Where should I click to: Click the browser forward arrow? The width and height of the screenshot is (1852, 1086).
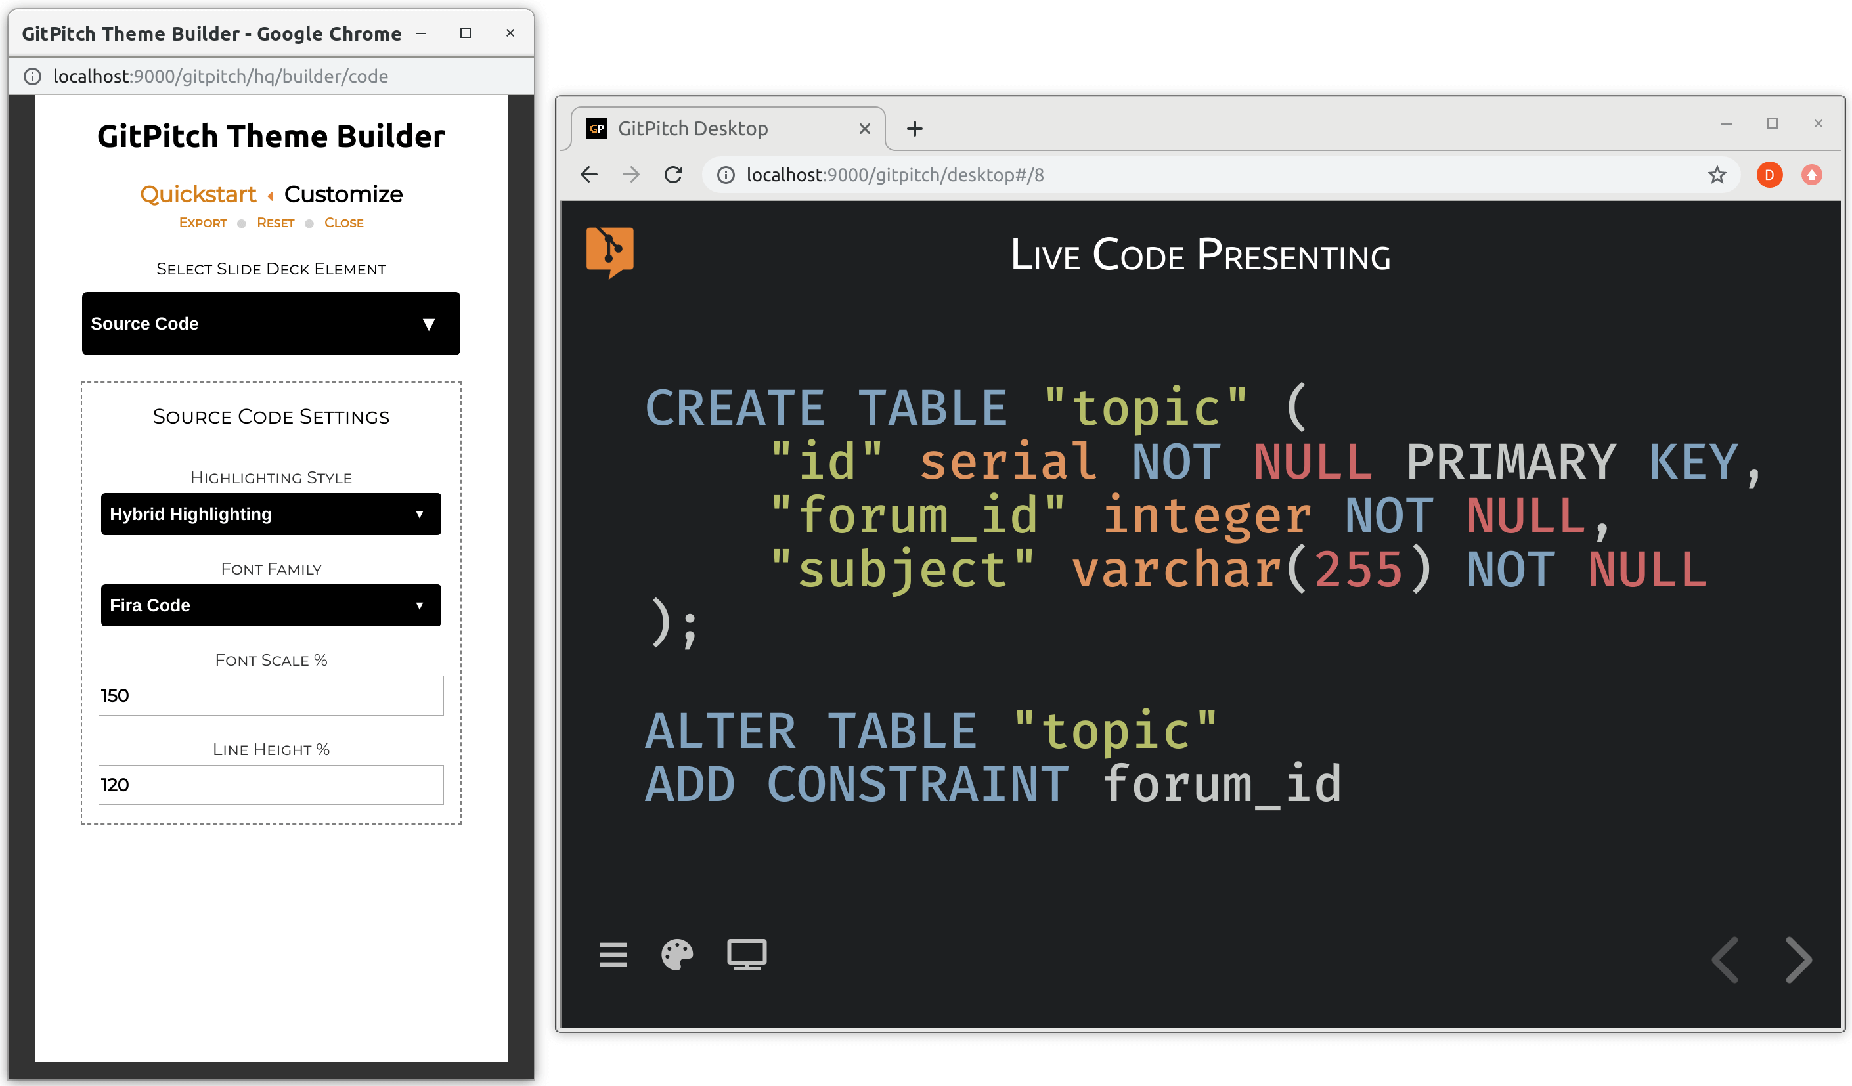click(630, 175)
